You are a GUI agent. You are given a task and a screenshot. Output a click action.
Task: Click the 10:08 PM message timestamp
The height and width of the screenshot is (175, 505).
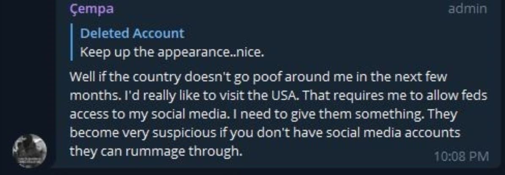tap(461, 156)
